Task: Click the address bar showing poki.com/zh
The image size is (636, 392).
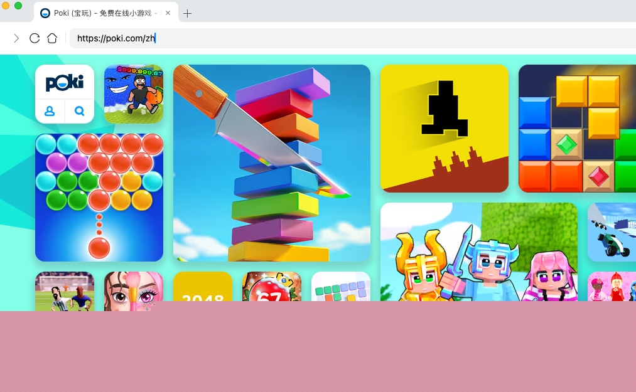Action: pos(314,38)
